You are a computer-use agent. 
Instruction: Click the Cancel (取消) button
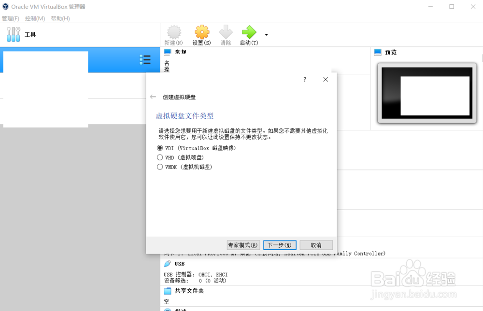pyautogui.click(x=316, y=245)
